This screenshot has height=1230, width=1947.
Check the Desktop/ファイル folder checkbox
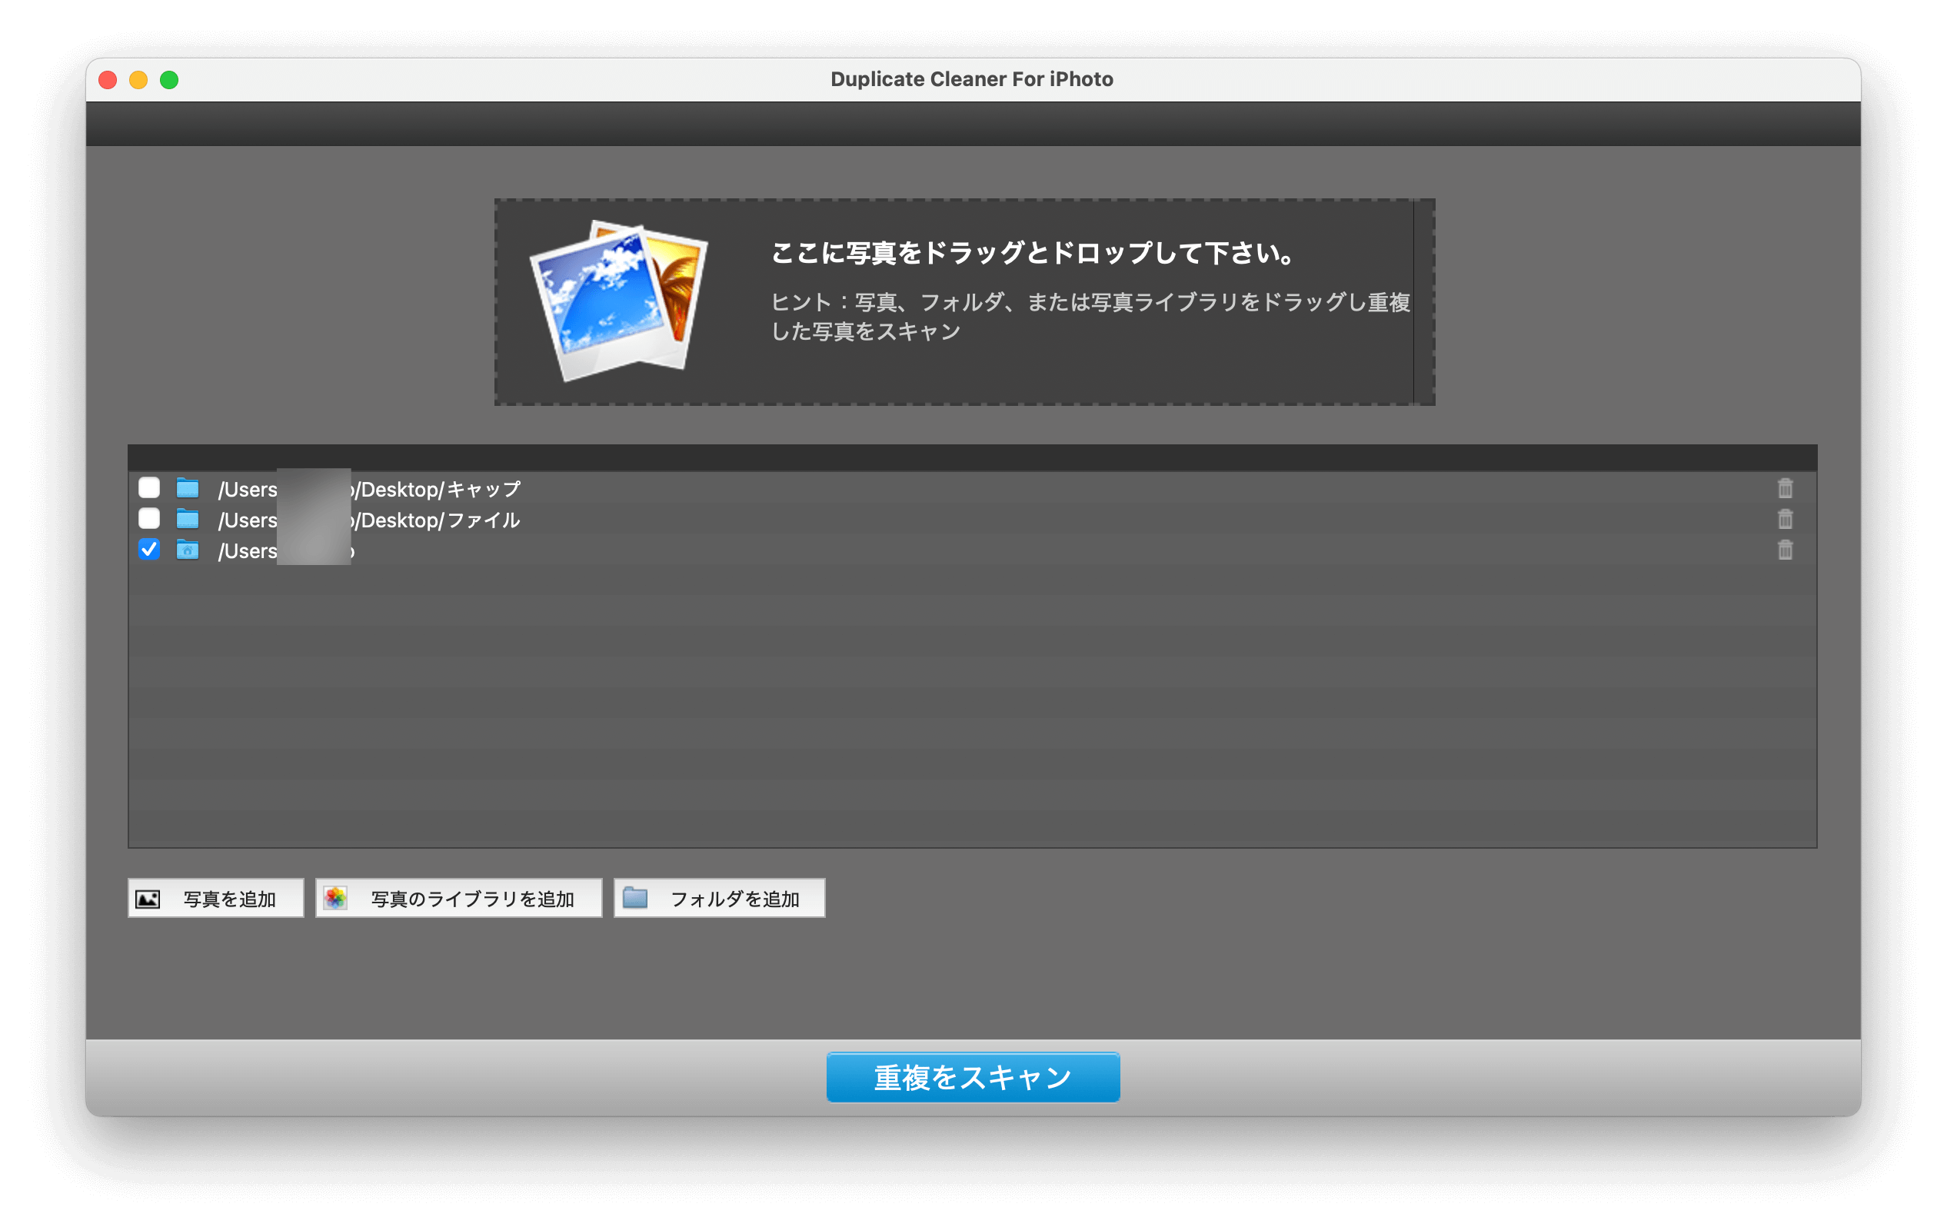coord(148,519)
